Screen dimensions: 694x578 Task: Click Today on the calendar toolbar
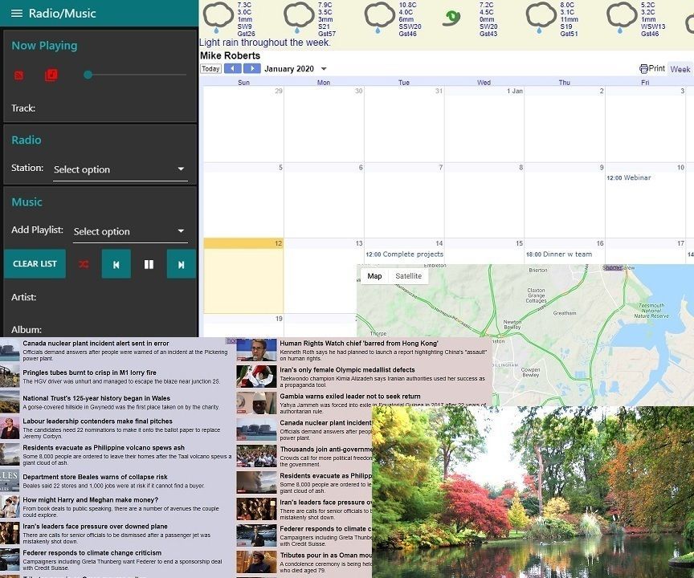tap(210, 69)
